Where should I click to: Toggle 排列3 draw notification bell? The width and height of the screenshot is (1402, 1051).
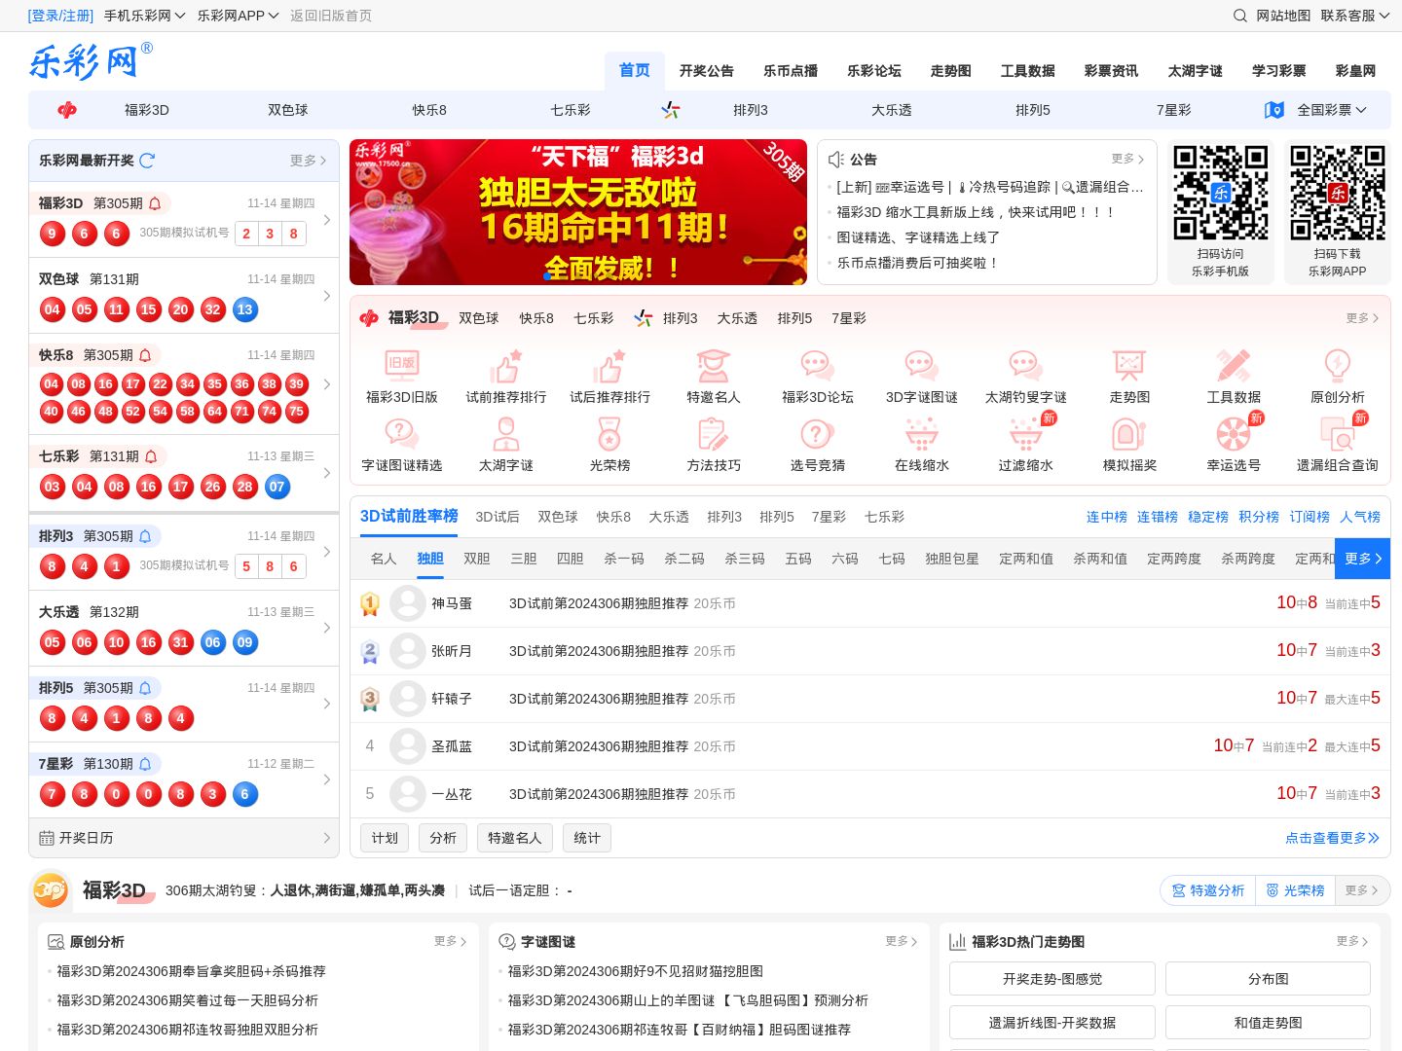click(x=145, y=536)
